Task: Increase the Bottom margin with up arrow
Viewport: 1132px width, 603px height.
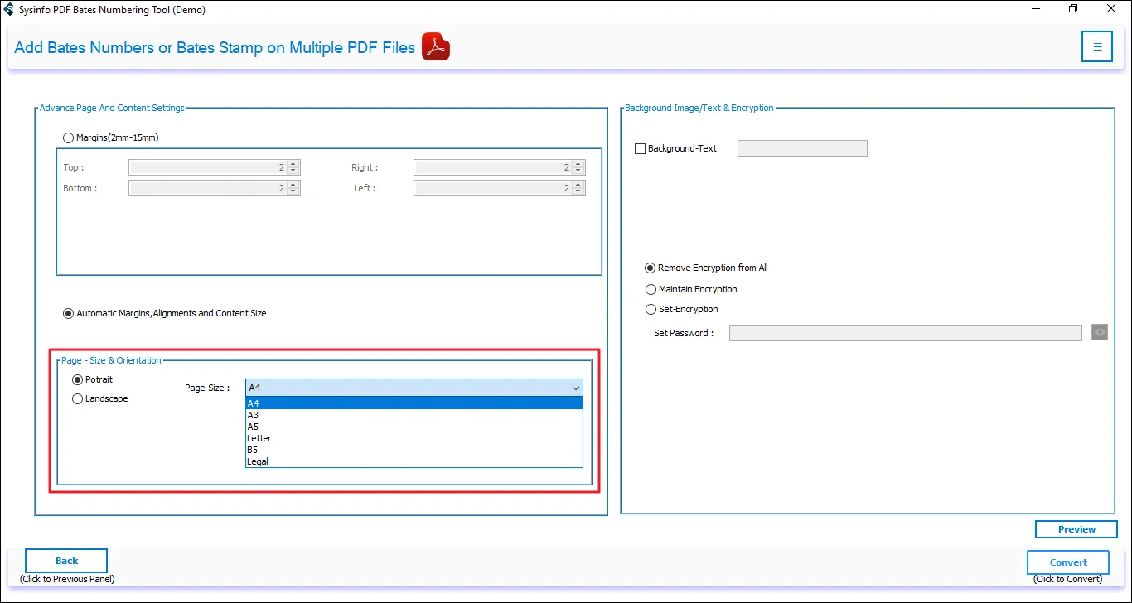Action: coord(293,185)
